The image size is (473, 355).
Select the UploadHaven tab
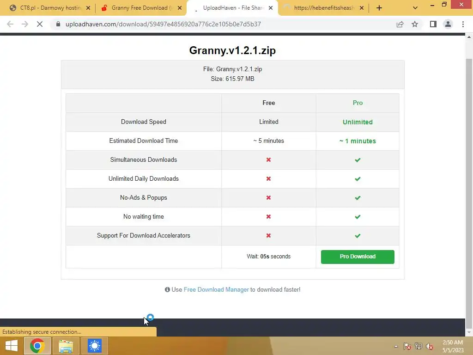(x=232, y=8)
